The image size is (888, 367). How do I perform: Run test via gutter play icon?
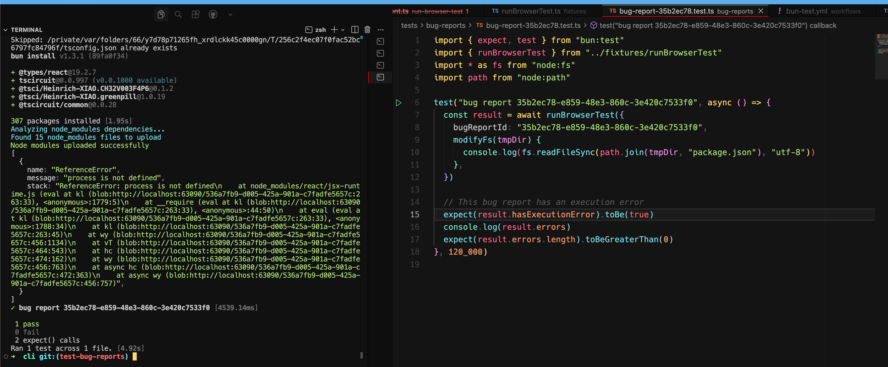(399, 103)
